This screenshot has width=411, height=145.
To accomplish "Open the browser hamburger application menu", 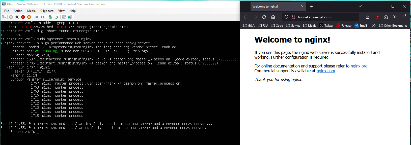I will pyautogui.click(x=404, y=17).
